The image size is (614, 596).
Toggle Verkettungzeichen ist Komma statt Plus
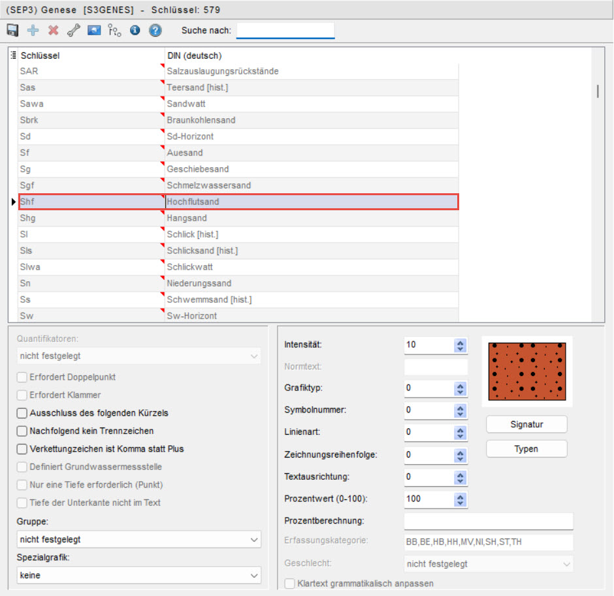click(22, 449)
